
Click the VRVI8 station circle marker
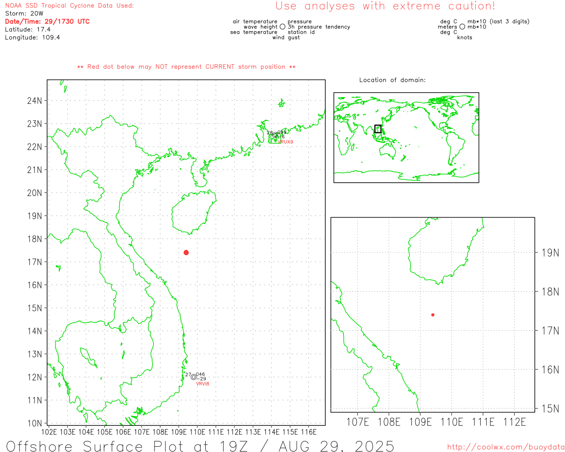click(194, 377)
